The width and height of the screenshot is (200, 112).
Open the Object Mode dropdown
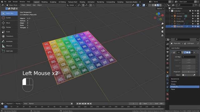13,5
